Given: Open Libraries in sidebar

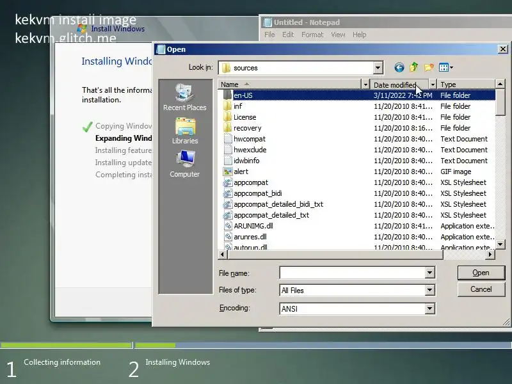Looking at the screenshot, I should pos(185,131).
